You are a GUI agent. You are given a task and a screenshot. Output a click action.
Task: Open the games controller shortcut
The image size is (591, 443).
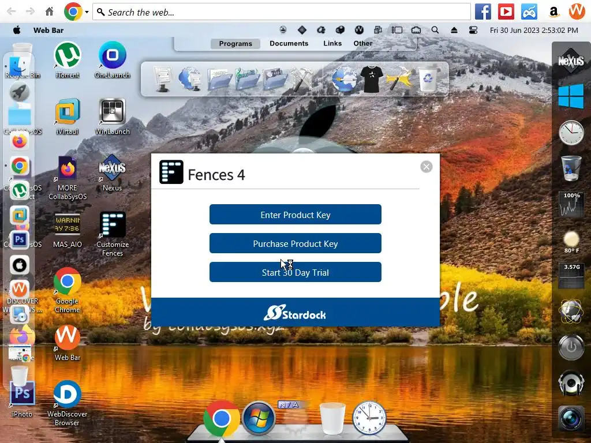pyautogui.click(x=529, y=12)
